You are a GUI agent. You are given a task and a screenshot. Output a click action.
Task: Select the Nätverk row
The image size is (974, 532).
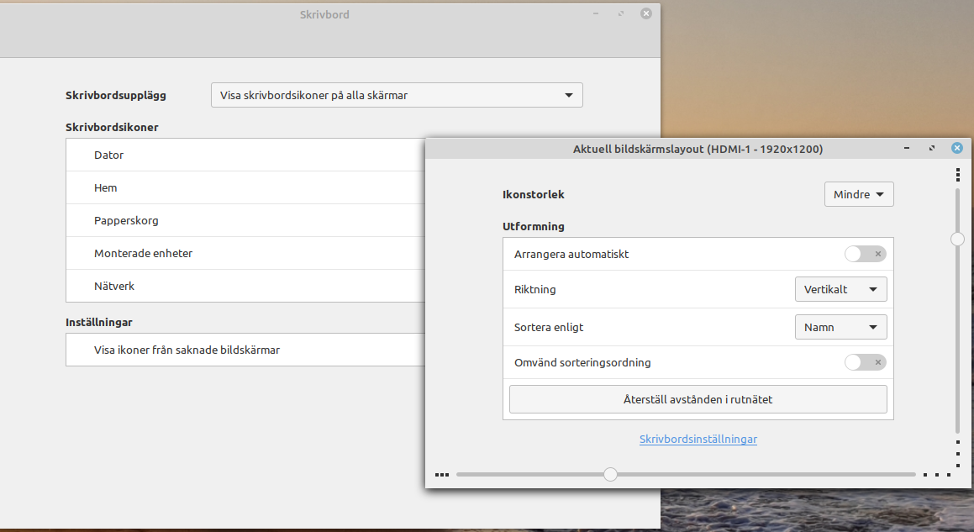point(245,286)
